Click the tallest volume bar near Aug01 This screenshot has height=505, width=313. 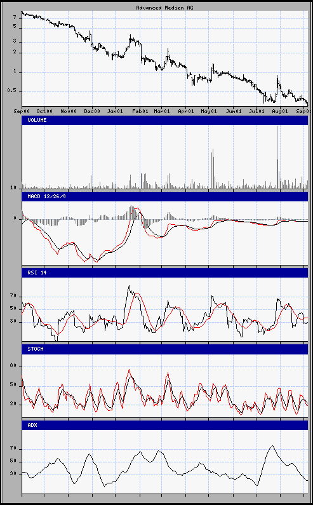pyautogui.click(x=277, y=157)
